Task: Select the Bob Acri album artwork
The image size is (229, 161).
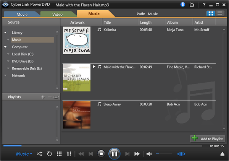Action: click(x=77, y=115)
